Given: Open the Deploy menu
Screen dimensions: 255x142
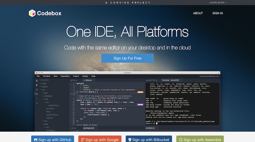Looking at the screenshot, I should [85, 76].
